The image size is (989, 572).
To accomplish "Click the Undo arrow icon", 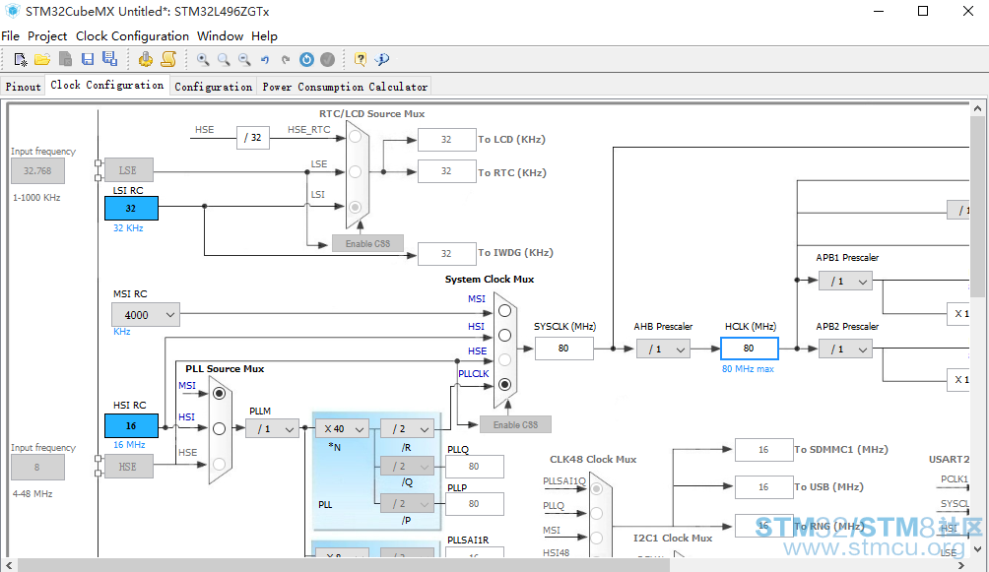I will tap(265, 59).
